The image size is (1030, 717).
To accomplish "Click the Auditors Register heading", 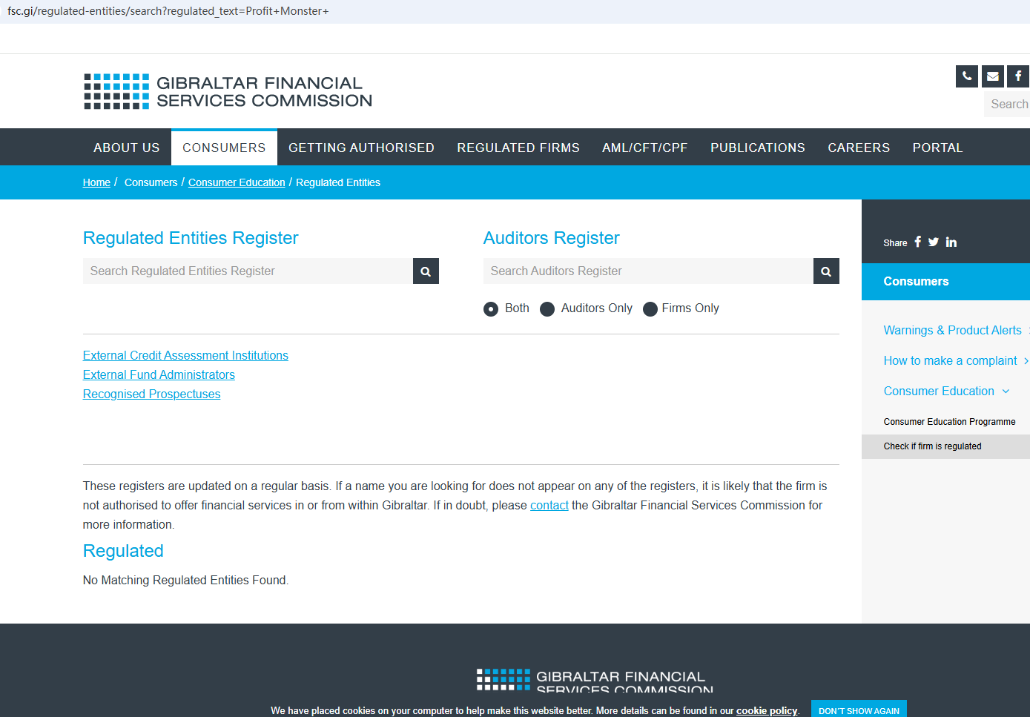I will pos(551,238).
